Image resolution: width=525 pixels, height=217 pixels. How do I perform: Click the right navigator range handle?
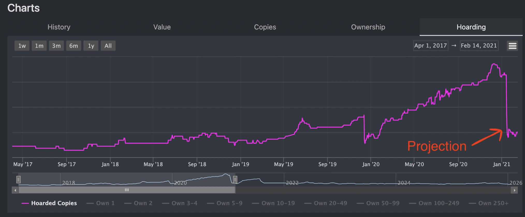click(235, 179)
